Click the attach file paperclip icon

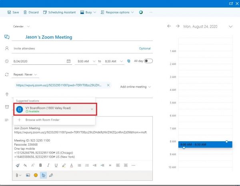(17, 175)
